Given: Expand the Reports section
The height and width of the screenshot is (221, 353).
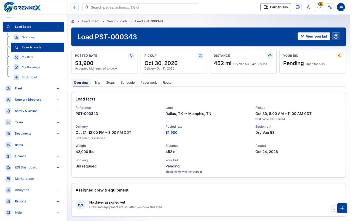Looking at the screenshot, I should (58, 202).
